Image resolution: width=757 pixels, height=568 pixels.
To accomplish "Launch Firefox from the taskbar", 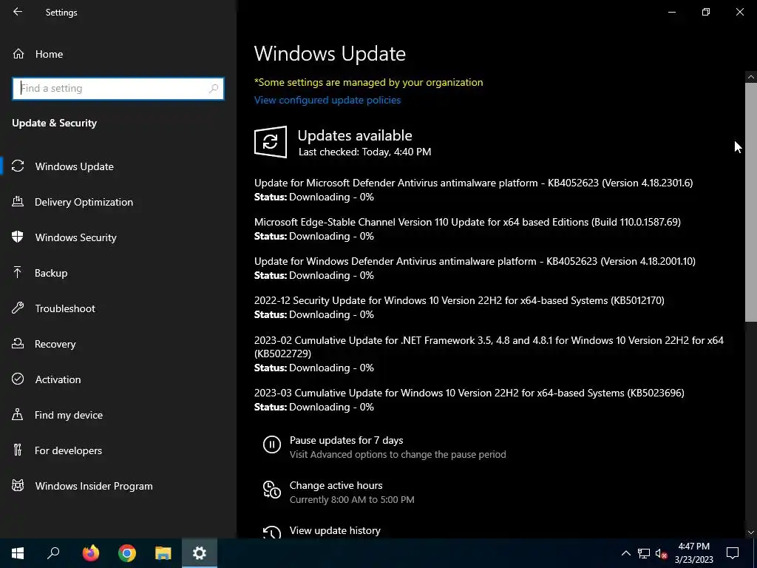I will point(90,553).
